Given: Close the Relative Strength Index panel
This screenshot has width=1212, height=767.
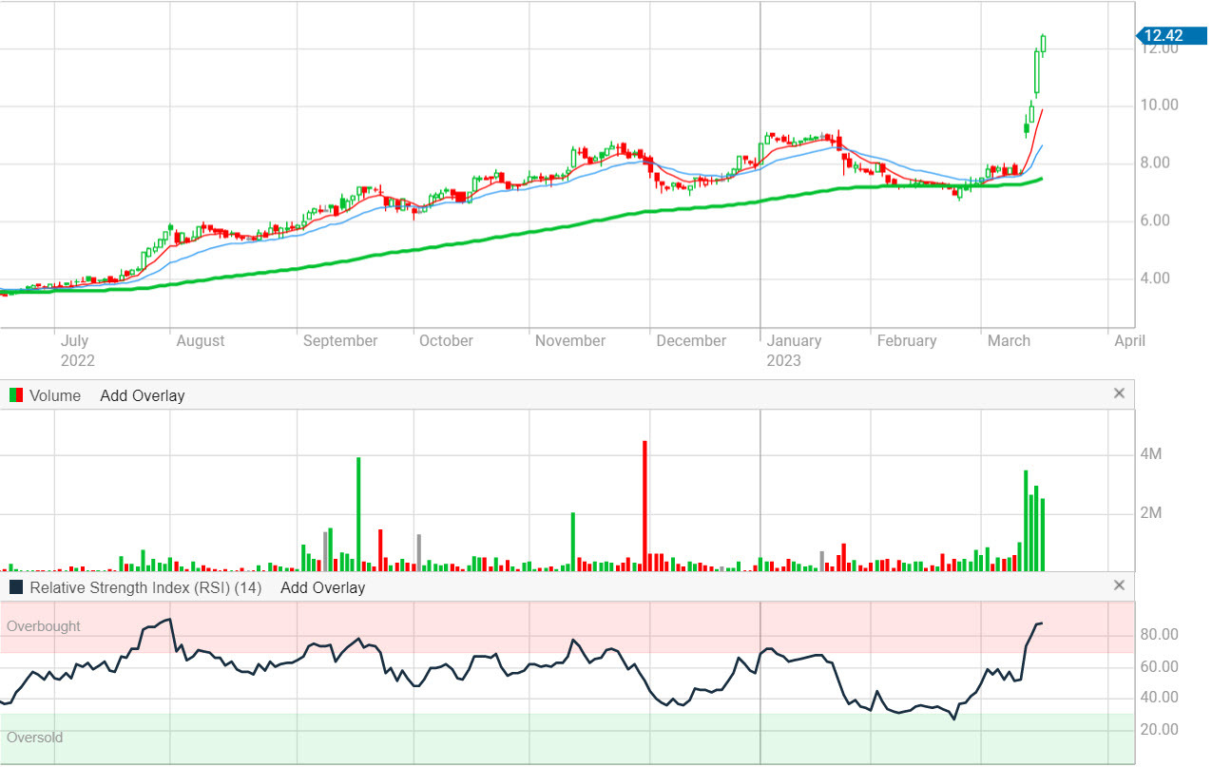Looking at the screenshot, I should click(1119, 585).
